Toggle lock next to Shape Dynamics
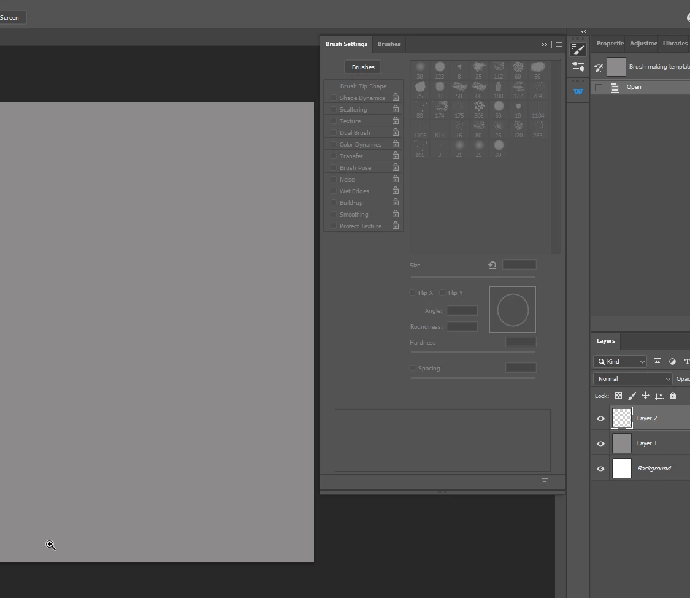Image resolution: width=690 pixels, height=598 pixels. 396,98
